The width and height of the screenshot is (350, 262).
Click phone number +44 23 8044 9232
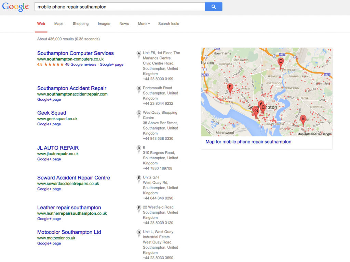(x=158, y=103)
